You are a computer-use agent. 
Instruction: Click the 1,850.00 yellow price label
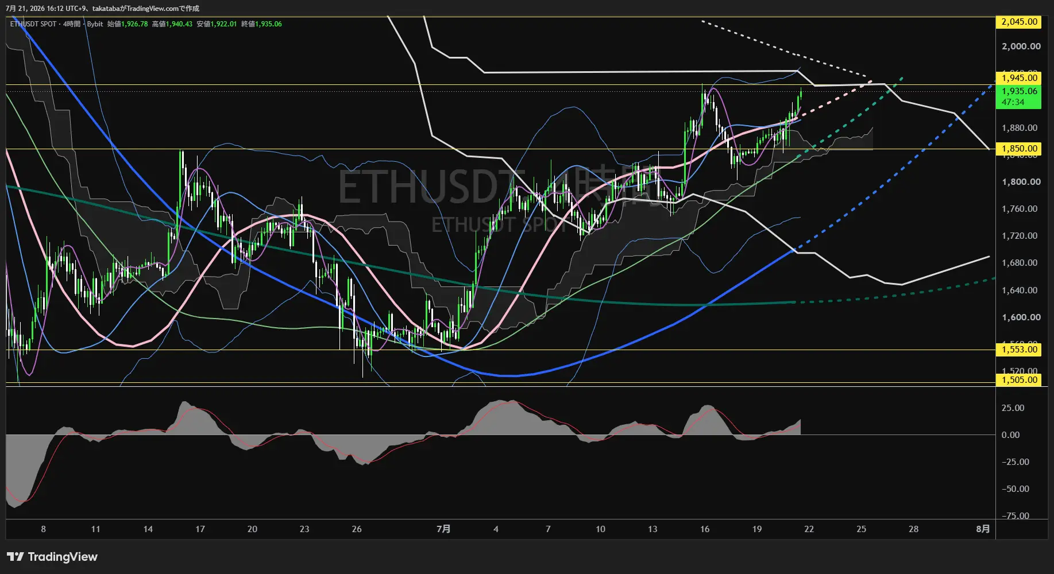coord(1019,148)
